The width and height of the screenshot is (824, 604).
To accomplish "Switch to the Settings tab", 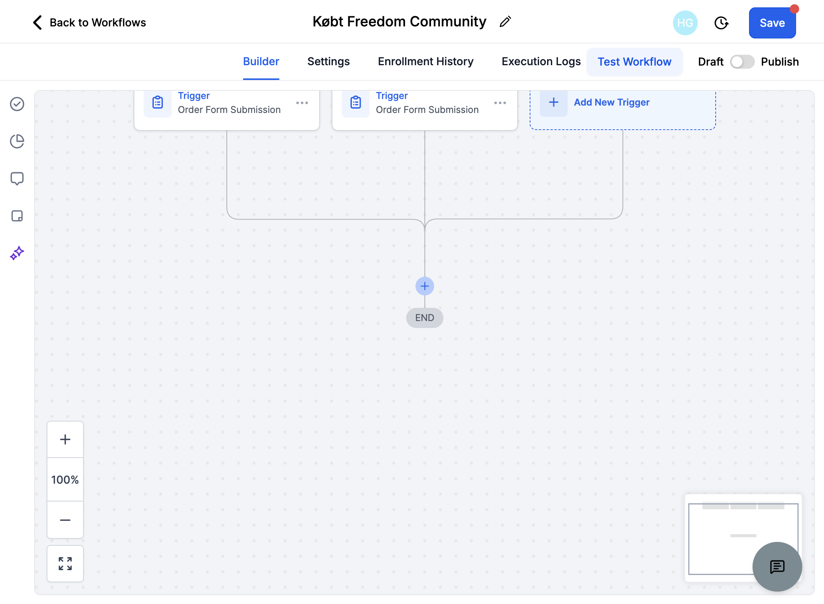I will [329, 62].
